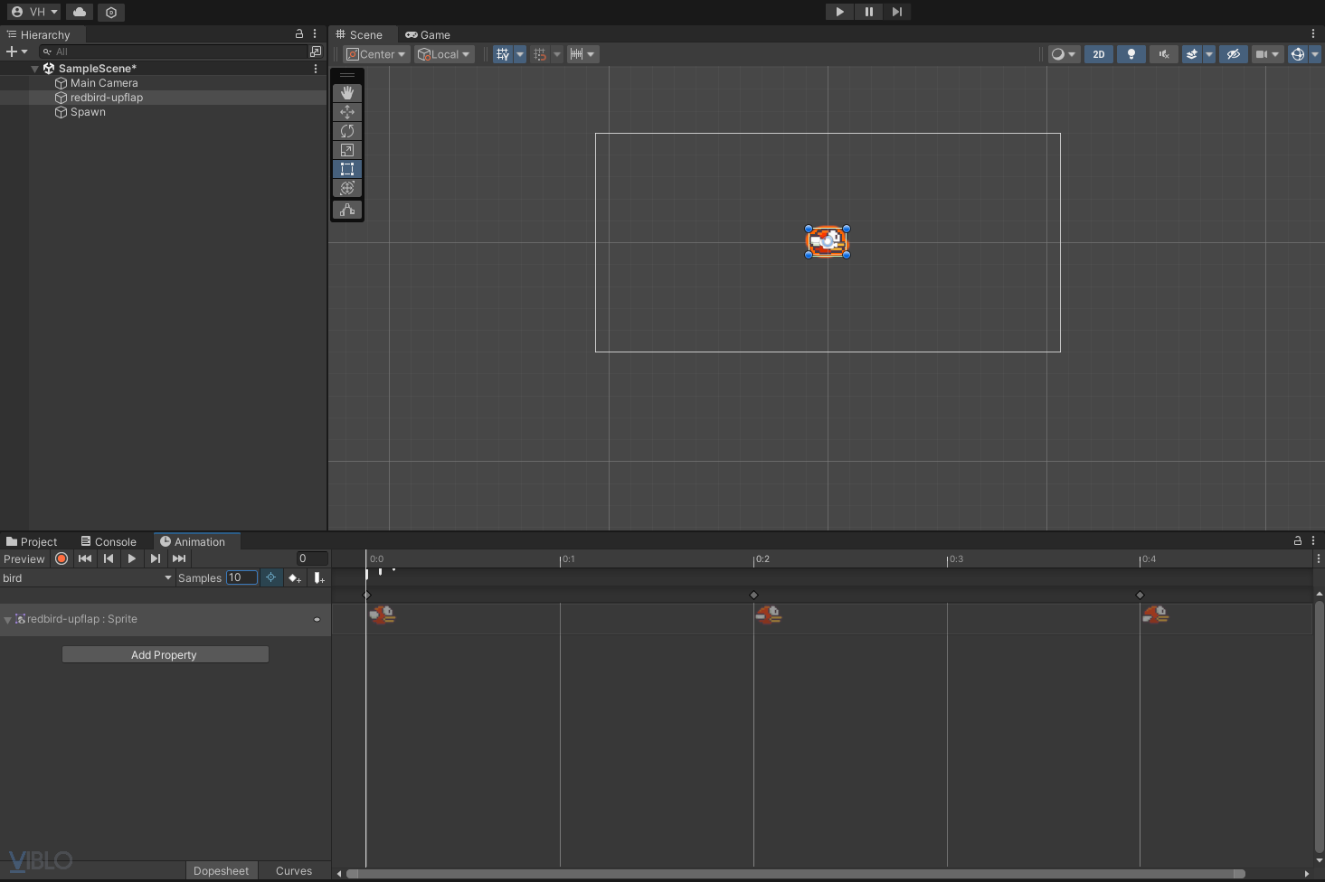Switch to Curves view
1325x882 pixels.
tap(294, 871)
